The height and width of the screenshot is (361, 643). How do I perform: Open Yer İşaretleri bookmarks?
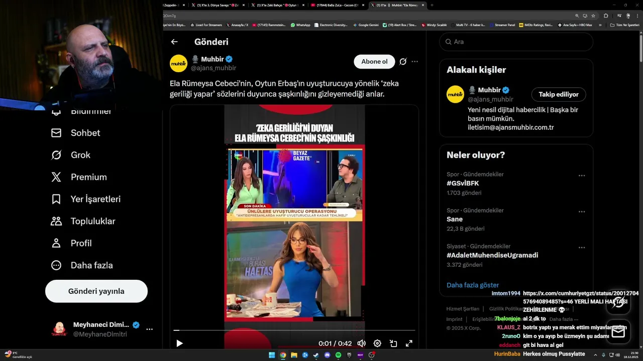tap(86, 199)
